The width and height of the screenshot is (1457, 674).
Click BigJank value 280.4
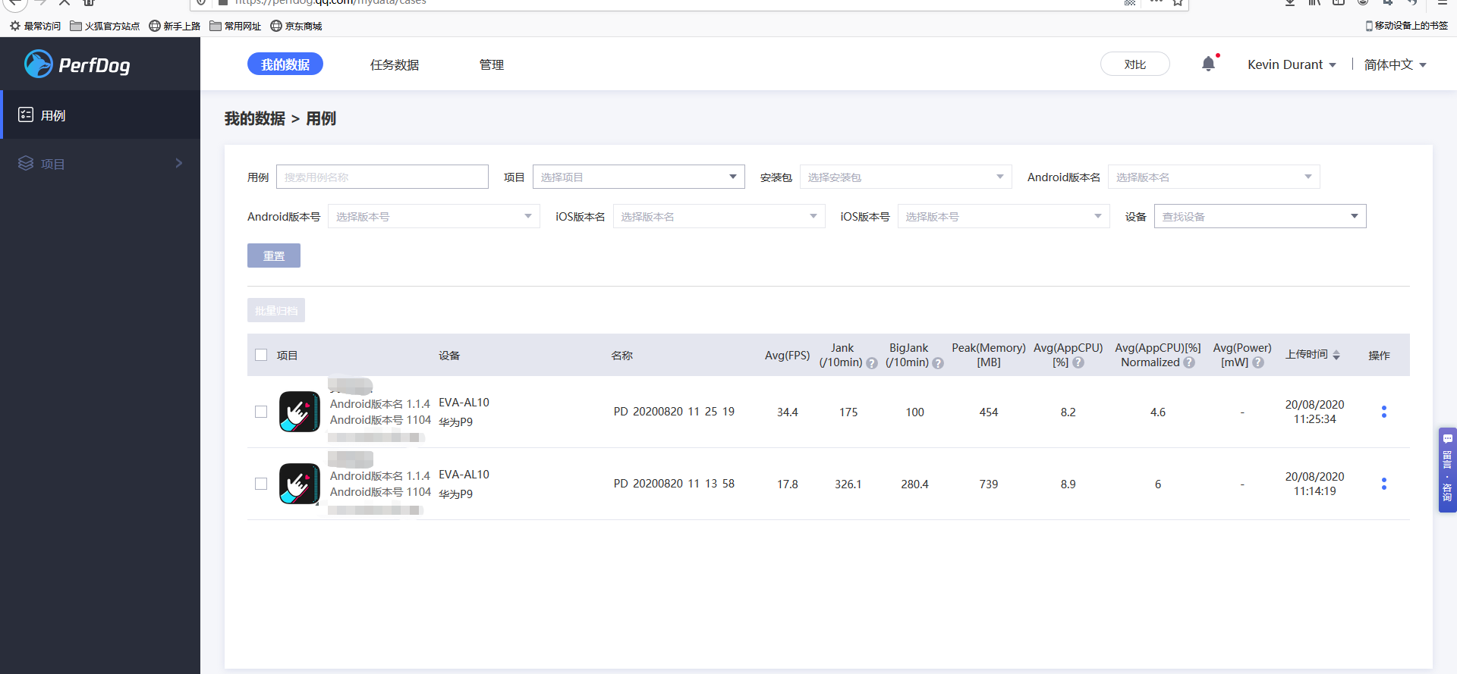[x=914, y=484]
